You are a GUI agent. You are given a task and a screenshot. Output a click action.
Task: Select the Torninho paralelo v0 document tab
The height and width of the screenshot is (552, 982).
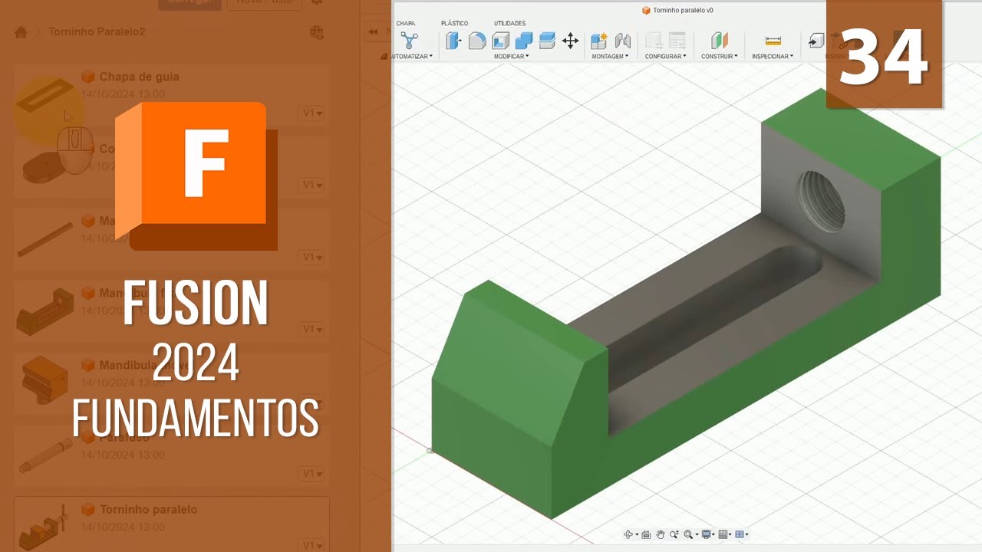click(x=677, y=10)
